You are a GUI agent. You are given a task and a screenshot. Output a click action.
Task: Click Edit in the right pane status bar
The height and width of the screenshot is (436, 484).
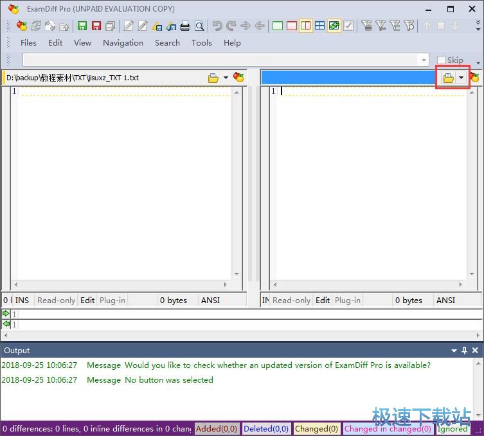323,300
